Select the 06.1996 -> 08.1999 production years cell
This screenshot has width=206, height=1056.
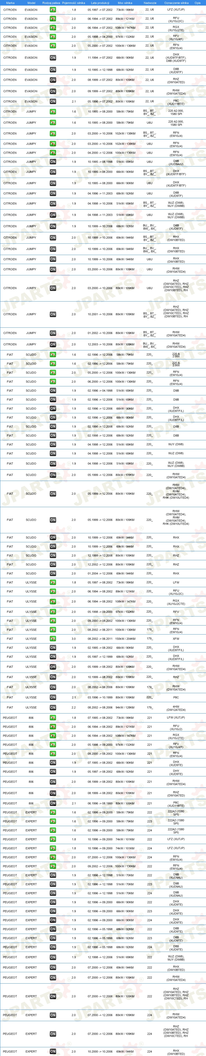tap(100, 803)
